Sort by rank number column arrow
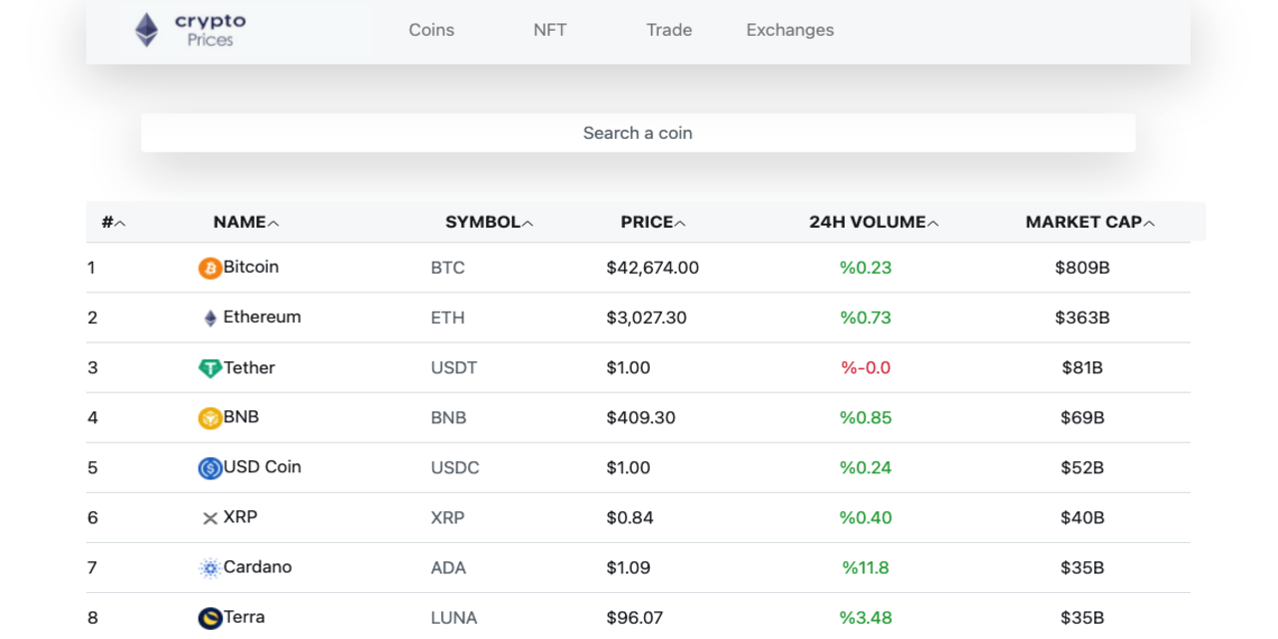The width and height of the screenshot is (1278, 639). pos(120,224)
